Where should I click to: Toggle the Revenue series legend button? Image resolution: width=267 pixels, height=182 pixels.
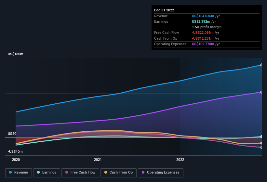(19, 173)
